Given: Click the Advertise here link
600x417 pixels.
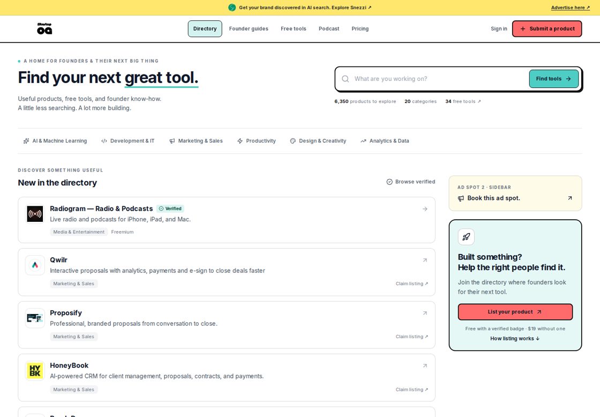Looking at the screenshot, I should [571, 8].
